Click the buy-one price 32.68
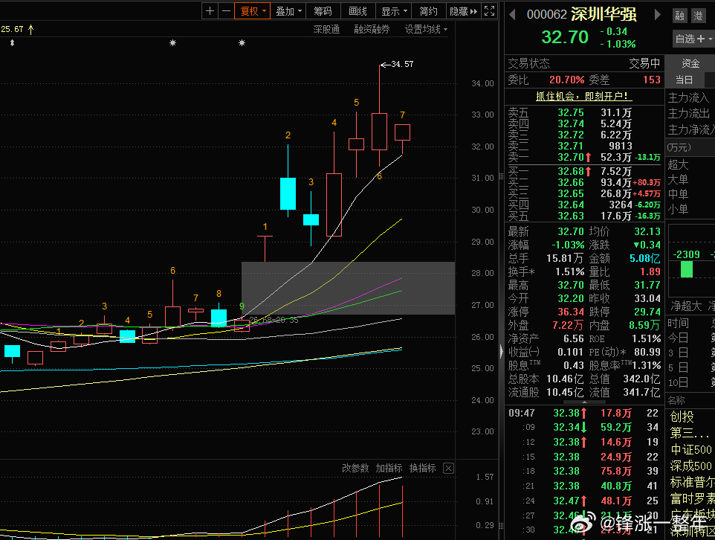The image size is (715, 540). click(571, 172)
